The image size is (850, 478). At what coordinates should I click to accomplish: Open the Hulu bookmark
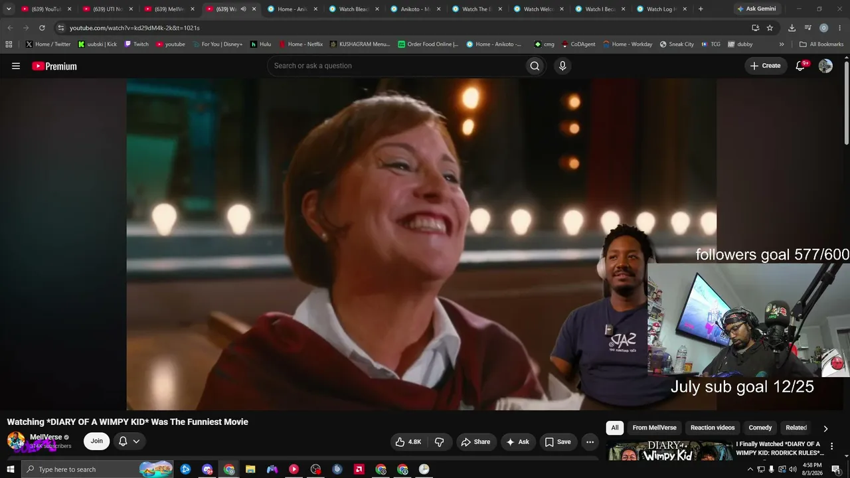(260, 44)
